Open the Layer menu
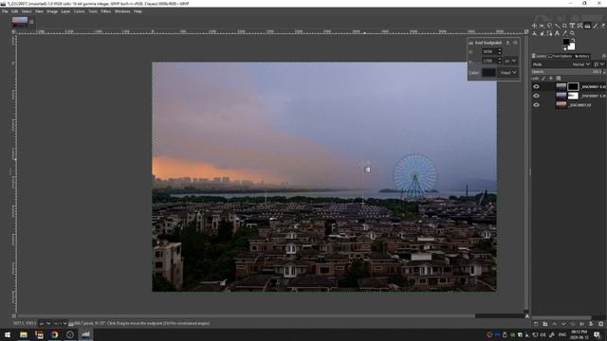The height and width of the screenshot is (341, 607). coord(65,11)
